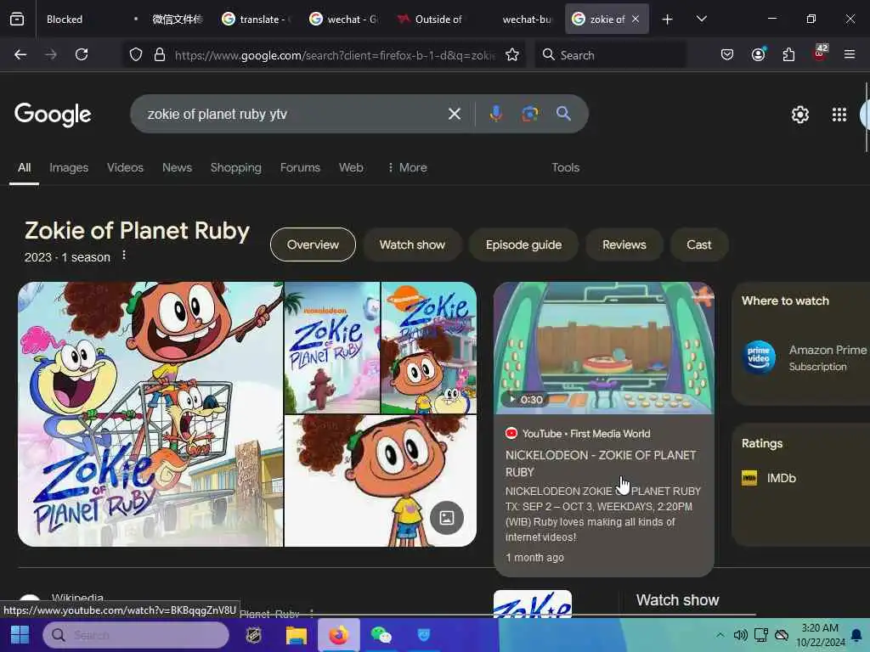Open WeChat from the taskbar

coord(381,635)
